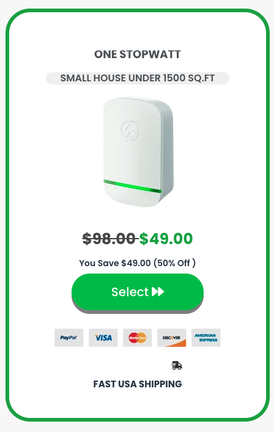Click the delivery truck icon

tap(177, 365)
